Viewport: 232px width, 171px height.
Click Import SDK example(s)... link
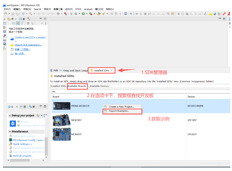click(x=28, y=45)
